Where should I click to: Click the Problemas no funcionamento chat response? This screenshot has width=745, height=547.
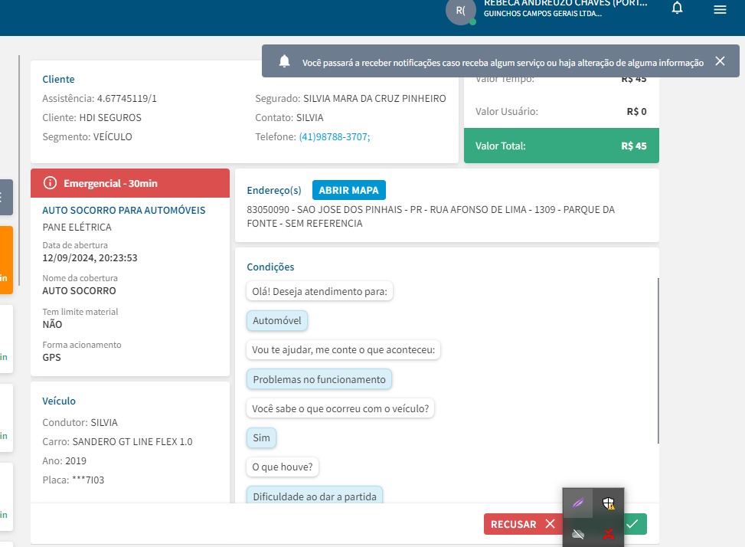[319, 379]
